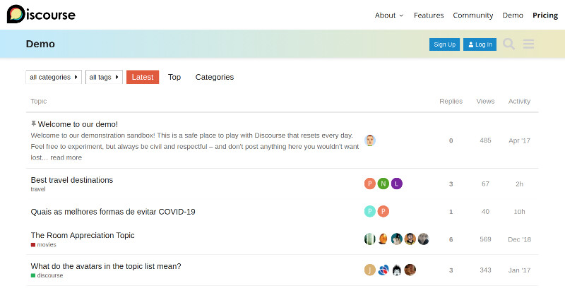The height and width of the screenshot is (288, 565).
Task: Click the red movies category tag
Action: 44,245
